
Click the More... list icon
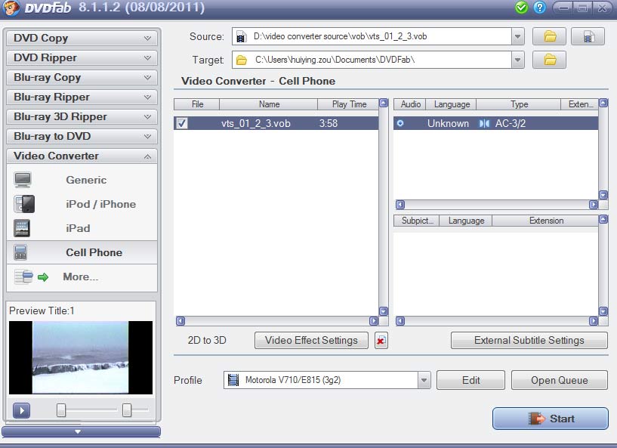23,277
